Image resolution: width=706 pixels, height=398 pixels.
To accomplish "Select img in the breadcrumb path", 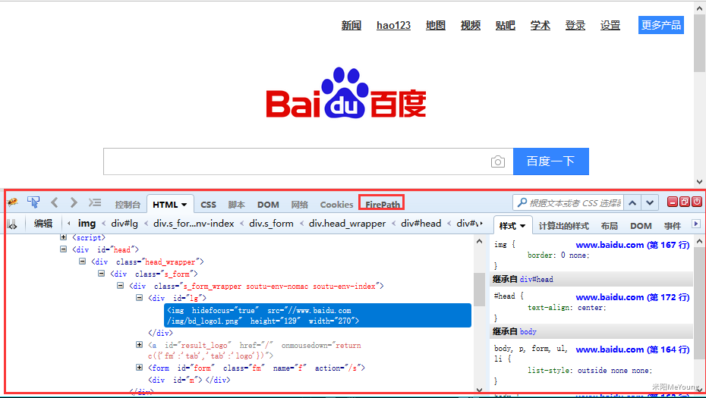I will 87,224.
